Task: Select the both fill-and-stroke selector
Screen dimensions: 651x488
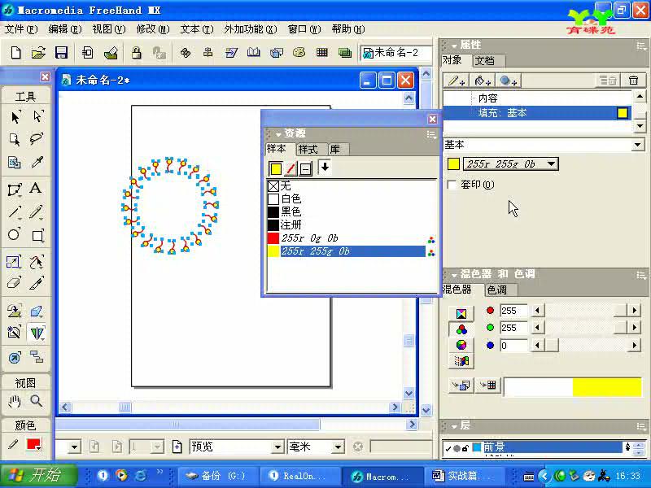Action: point(306,168)
